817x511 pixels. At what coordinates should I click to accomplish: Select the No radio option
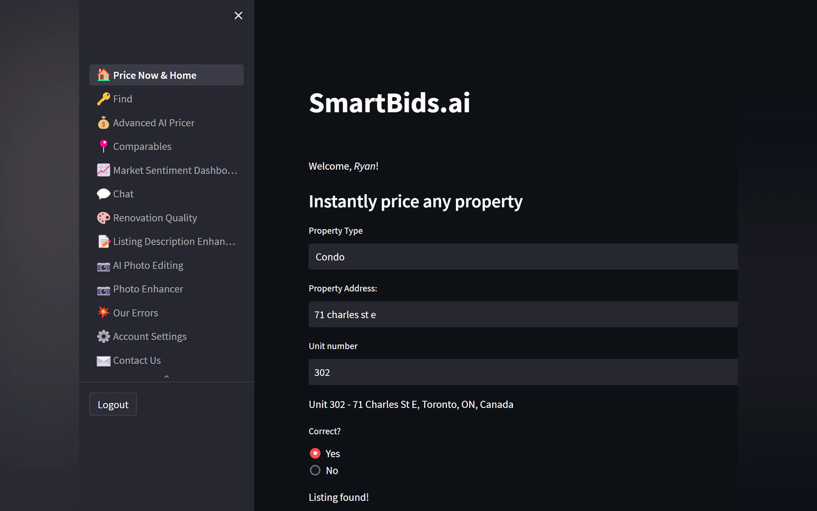pyautogui.click(x=315, y=470)
